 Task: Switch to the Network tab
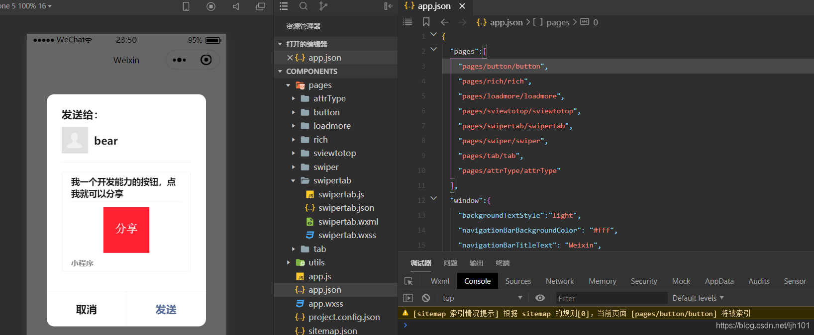point(560,281)
